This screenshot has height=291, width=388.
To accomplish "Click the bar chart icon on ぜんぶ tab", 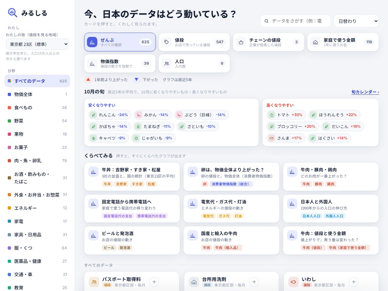I will click(x=92, y=42).
